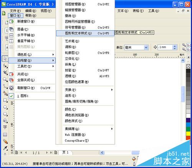192x168 pixels.
Task: Select the Crop tool
Action: [5, 73]
